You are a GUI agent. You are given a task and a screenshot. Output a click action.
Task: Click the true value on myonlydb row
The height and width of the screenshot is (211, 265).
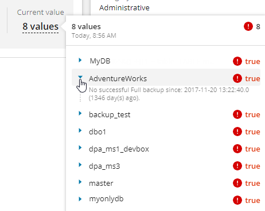point(252,200)
